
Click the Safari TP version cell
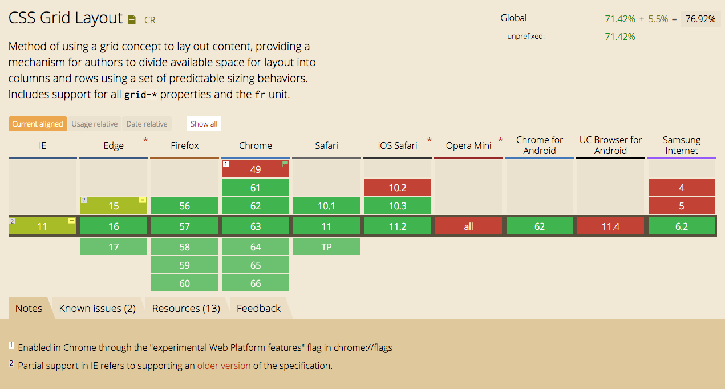click(326, 247)
